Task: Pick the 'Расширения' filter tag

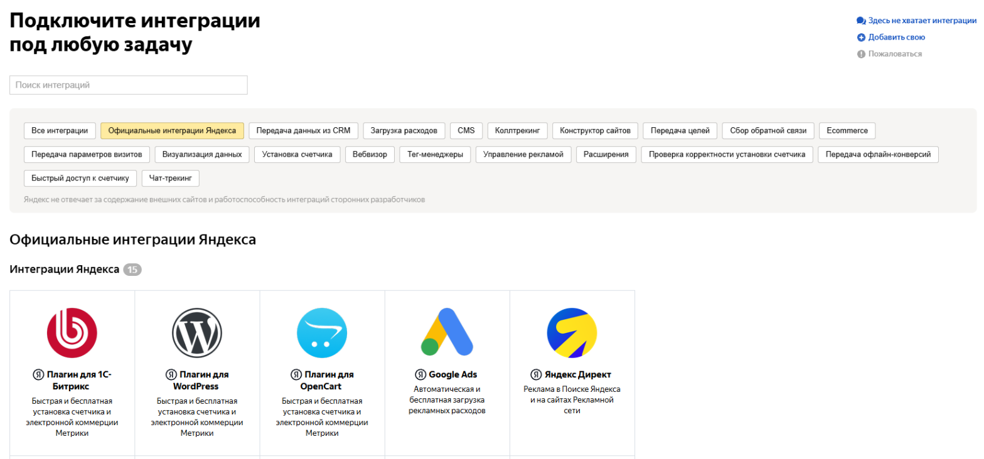Action: coord(606,154)
